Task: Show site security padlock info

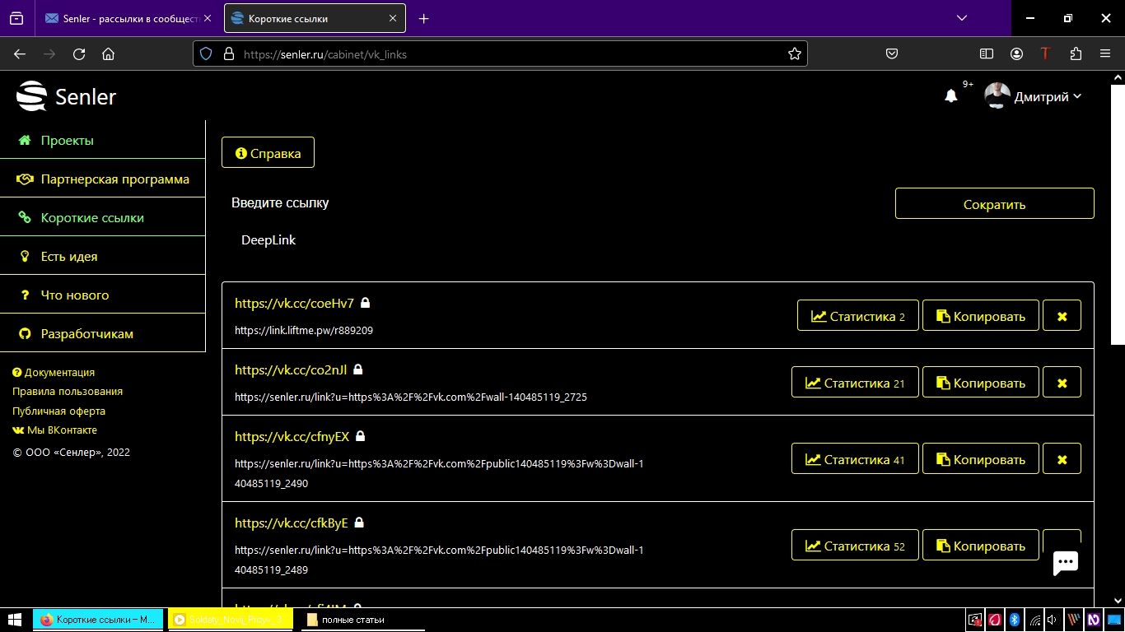Action: click(x=229, y=54)
